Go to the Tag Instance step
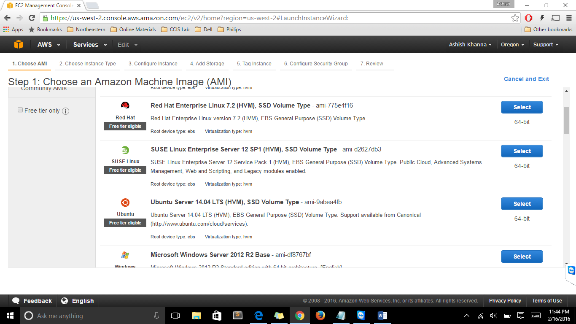 click(x=254, y=64)
